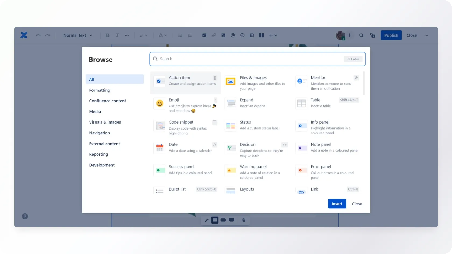
Task: Open the page restrictions lock icon
Action: click(372, 35)
